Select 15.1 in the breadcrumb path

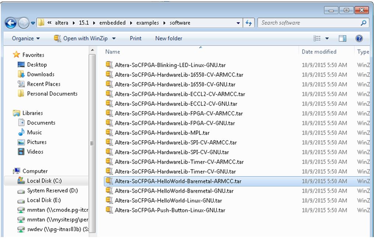(x=84, y=23)
